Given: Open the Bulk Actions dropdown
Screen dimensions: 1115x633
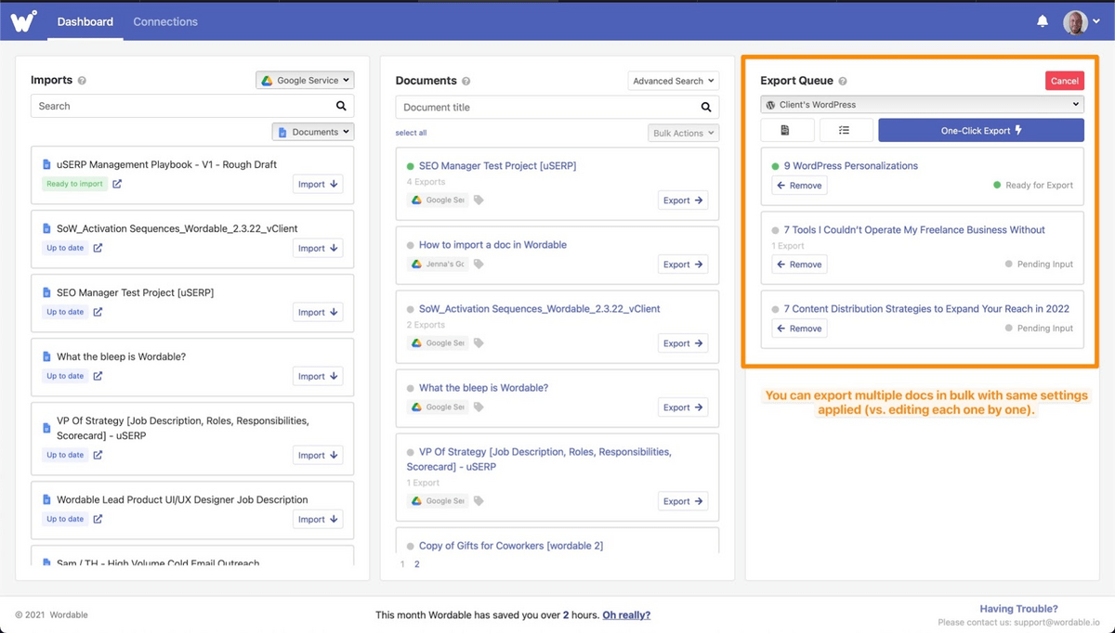Looking at the screenshot, I should [x=683, y=133].
